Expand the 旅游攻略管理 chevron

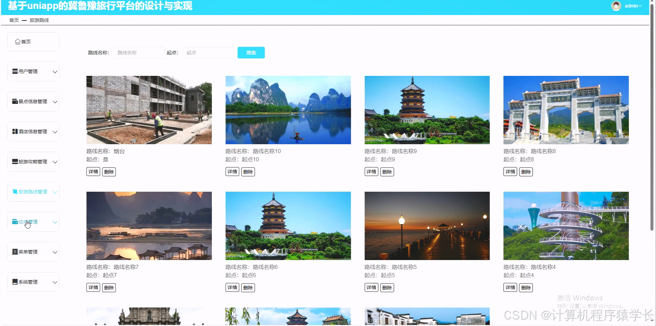(x=55, y=162)
